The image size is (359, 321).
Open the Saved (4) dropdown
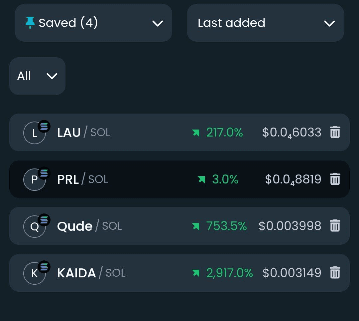point(93,23)
